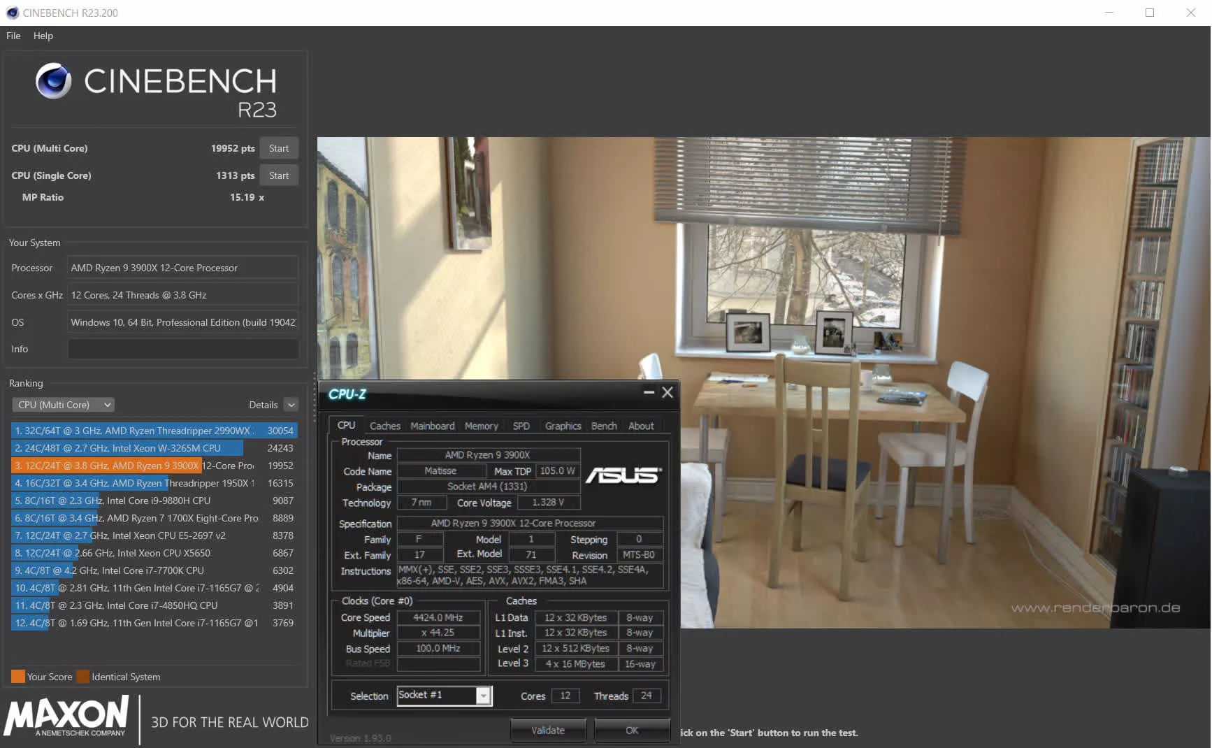Select ranking row i7-1165G7 at 2.81 GHz
The height and width of the screenshot is (748, 1212).
[x=154, y=588]
